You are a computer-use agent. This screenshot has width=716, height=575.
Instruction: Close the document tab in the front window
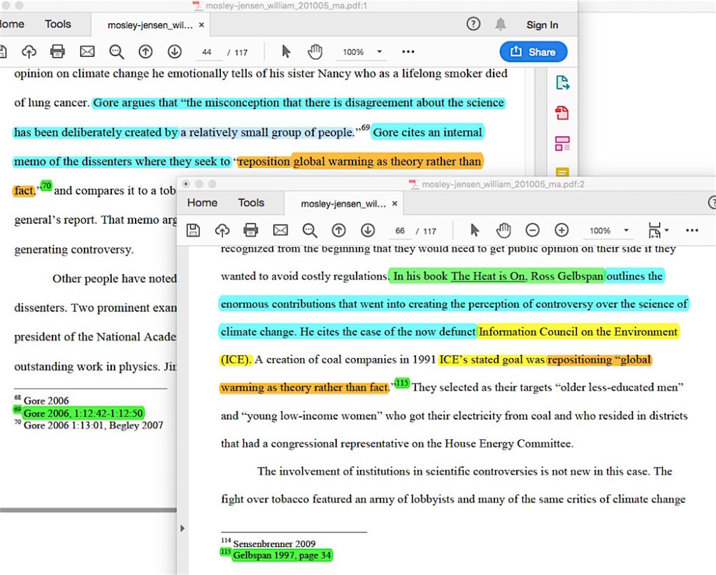tap(394, 204)
